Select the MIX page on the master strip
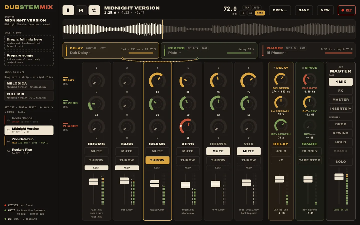The width and height of the screenshot is (360, 225). [340, 82]
